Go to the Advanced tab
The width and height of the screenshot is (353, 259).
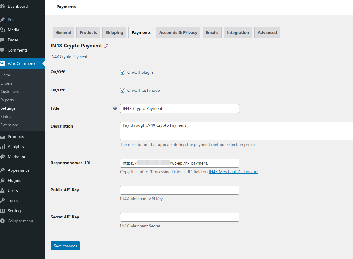coord(267,32)
